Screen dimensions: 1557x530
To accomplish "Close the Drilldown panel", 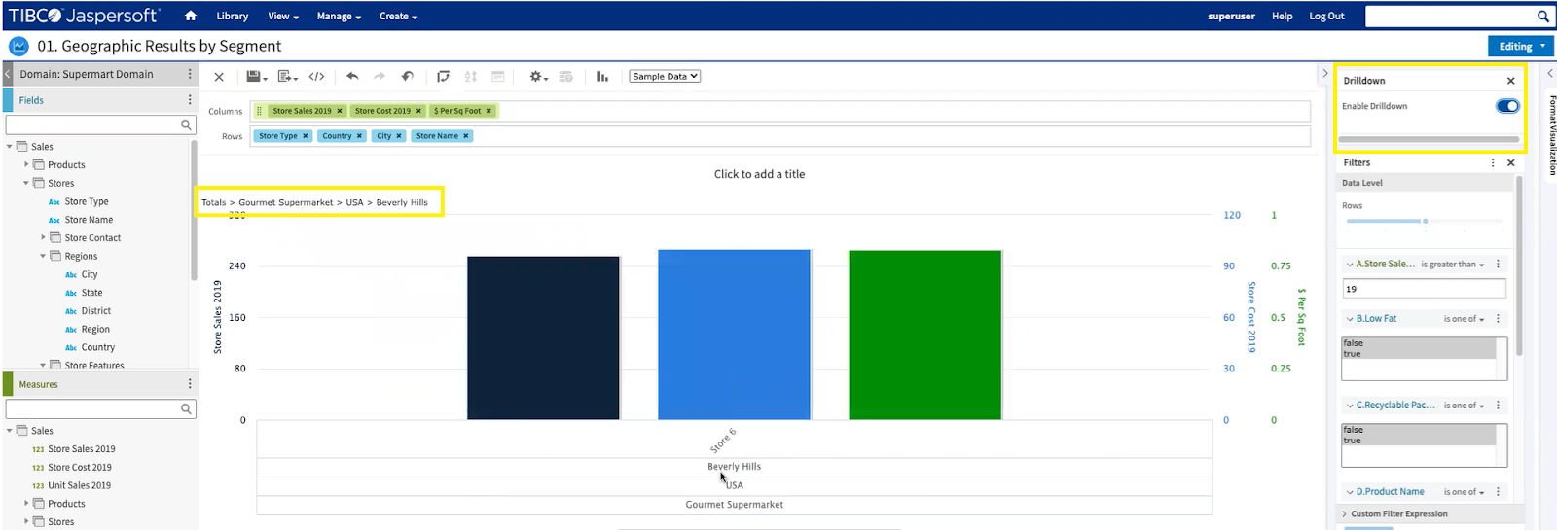I will click(1511, 81).
